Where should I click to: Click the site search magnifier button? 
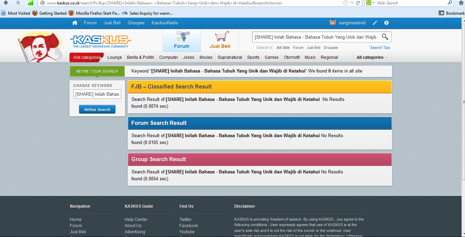tap(385, 37)
